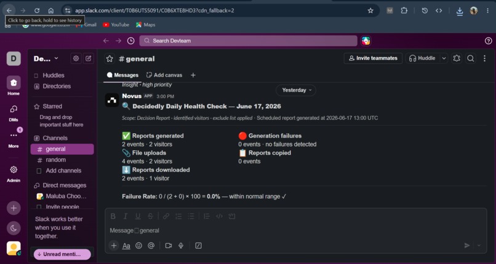496x264 pixels.
Task: Open Admin in the Slack rail
Action: (14, 174)
